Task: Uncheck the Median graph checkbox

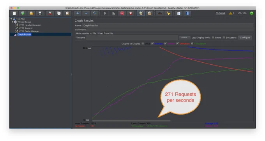Action: coord(165,43)
